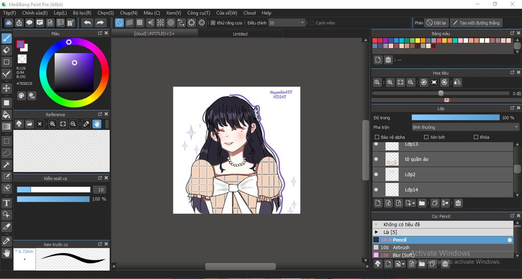The image size is (522, 279).
Task: Duplicate layer icon in layer panel
Action: (x=435, y=203)
